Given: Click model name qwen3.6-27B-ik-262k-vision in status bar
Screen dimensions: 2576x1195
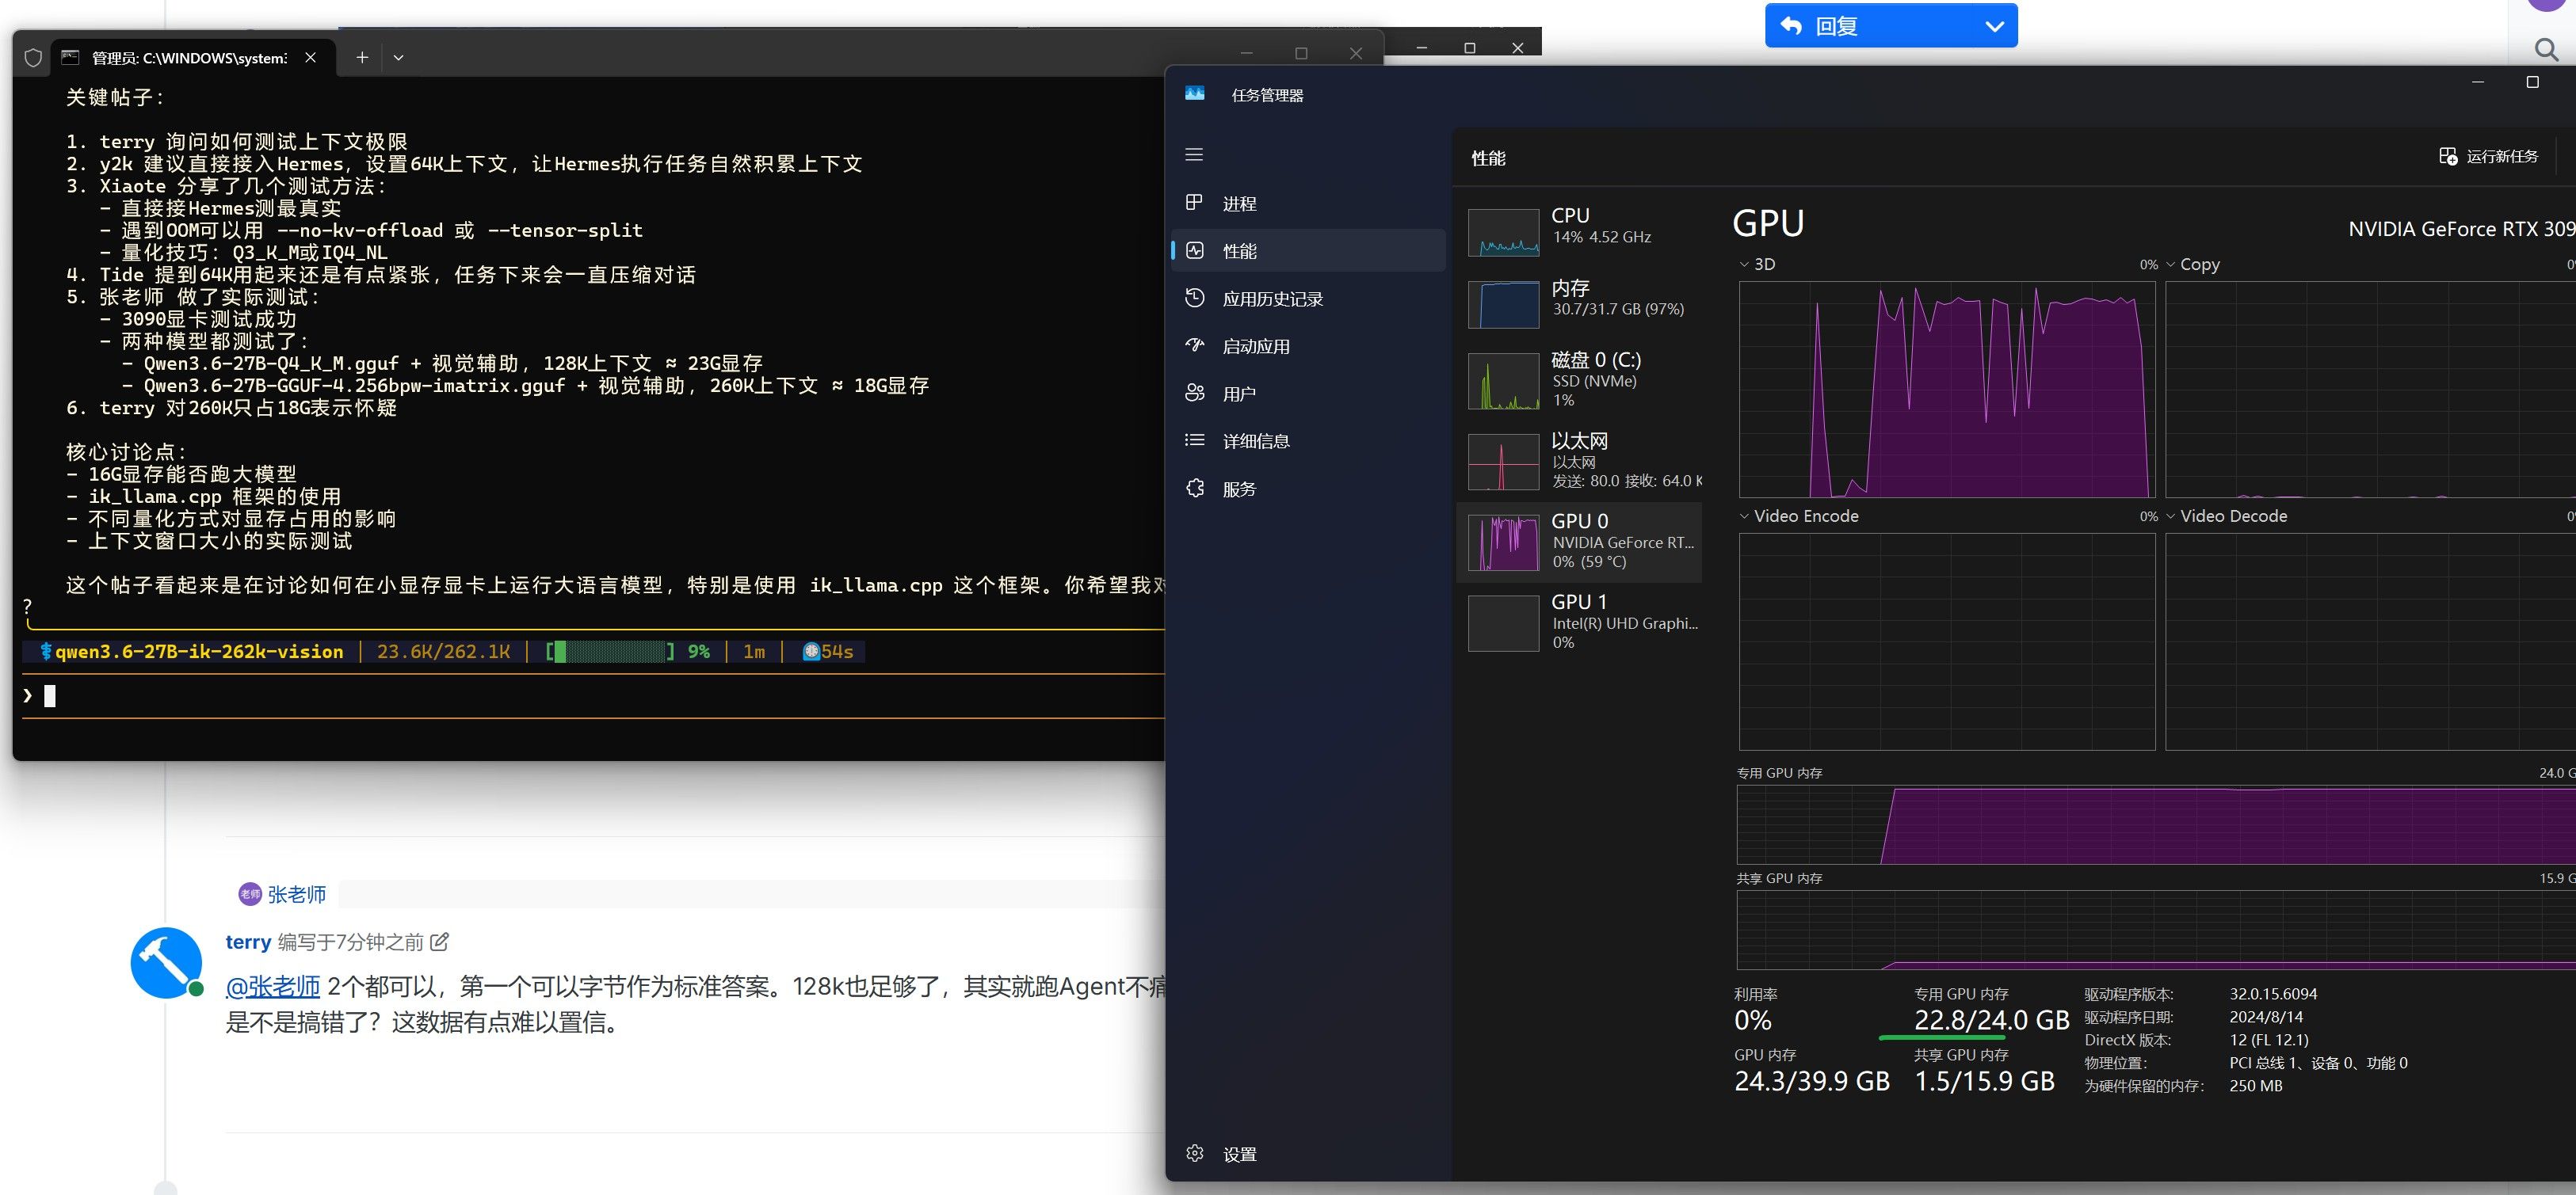Looking at the screenshot, I should tap(199, 652).
